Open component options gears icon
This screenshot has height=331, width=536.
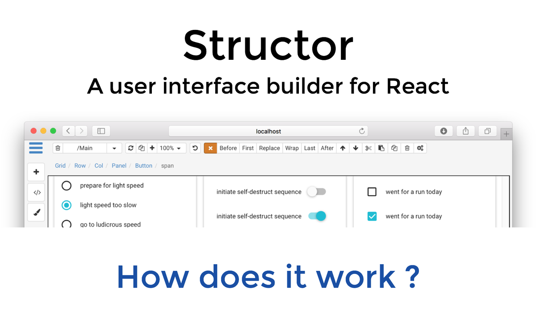coord(420,148)
